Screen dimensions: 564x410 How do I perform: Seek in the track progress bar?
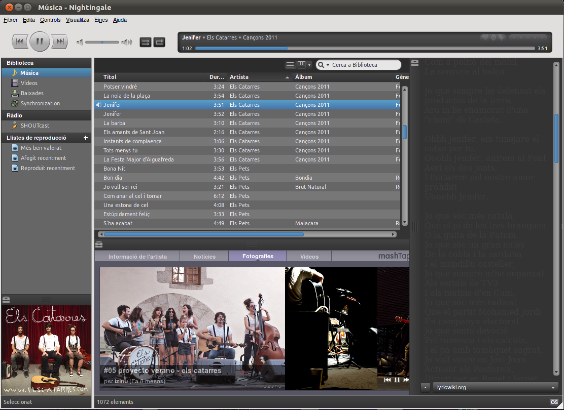[365, 48]
